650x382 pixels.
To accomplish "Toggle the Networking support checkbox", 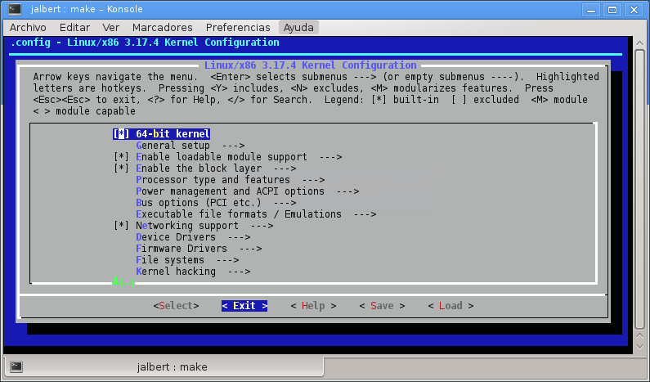I will 122,226.
